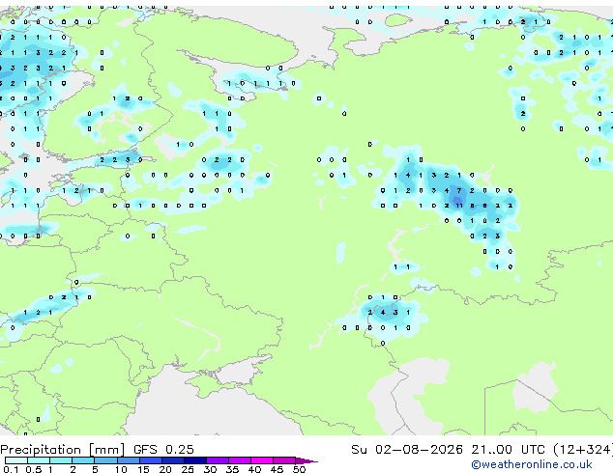Click the 'Precipitation [mm]' title text
The height and width of the screenshot is (473, 613).
tap(63, 450)
